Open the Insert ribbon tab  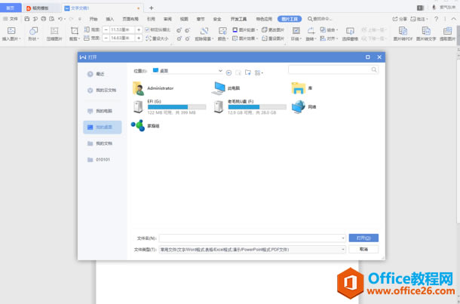point(109,19)
